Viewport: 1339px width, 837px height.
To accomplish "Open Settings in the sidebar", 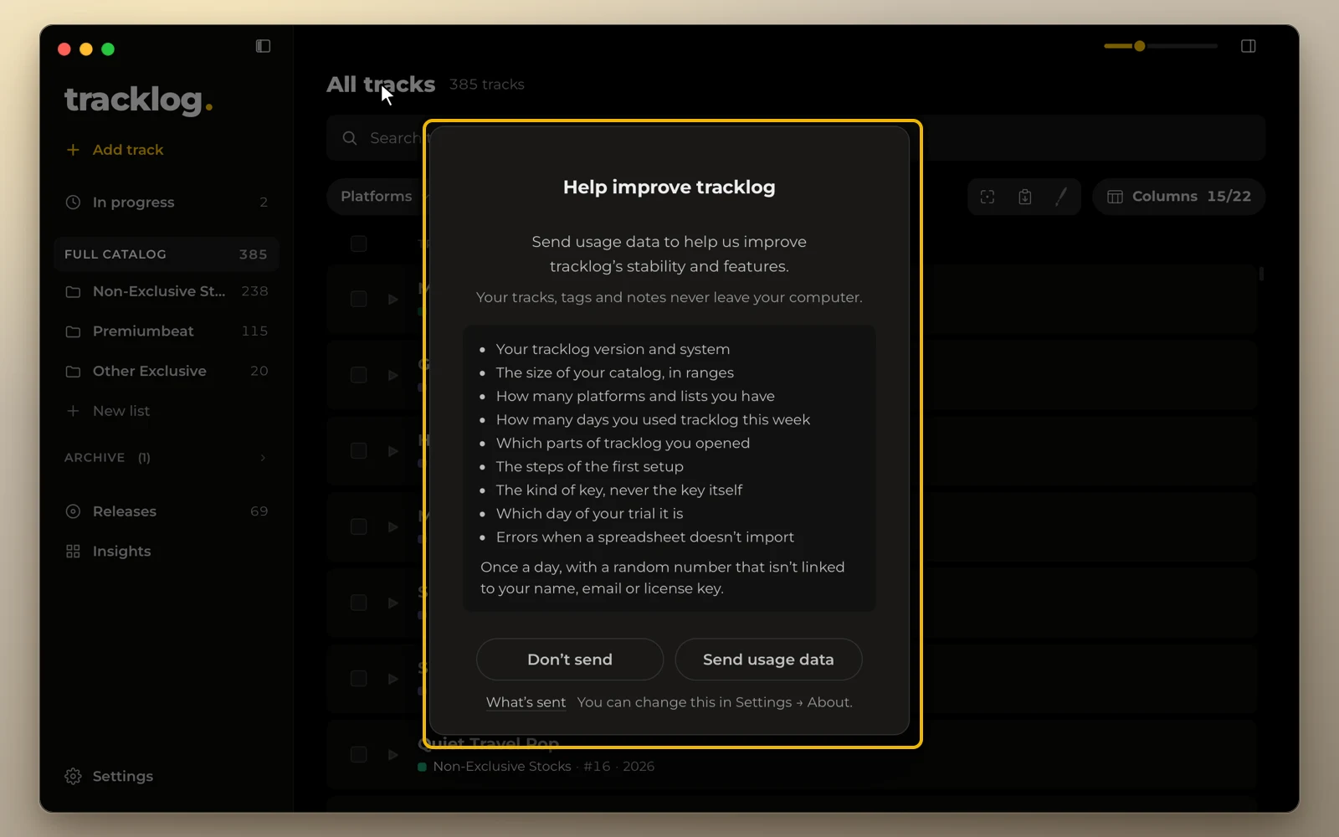I will (109, 777).
